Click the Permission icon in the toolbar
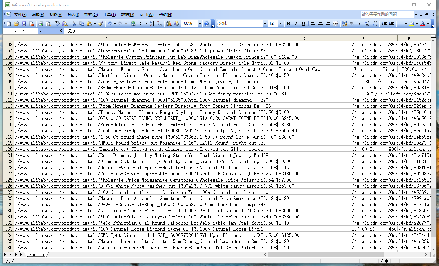439x266 pixels. [31, 24]
